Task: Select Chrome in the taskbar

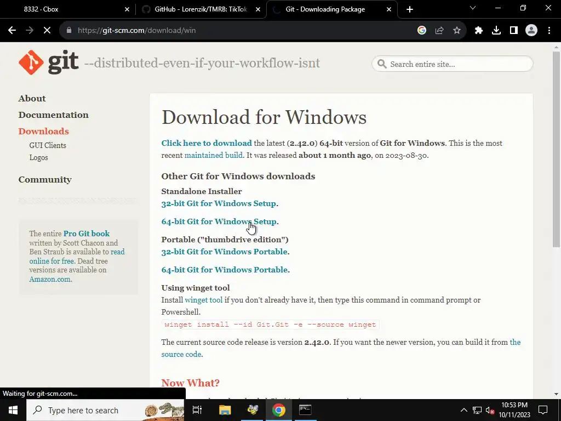Action: pos(278,410)
